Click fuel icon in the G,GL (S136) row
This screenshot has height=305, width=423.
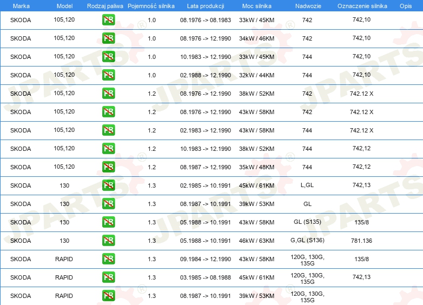[x=108, y=240]
